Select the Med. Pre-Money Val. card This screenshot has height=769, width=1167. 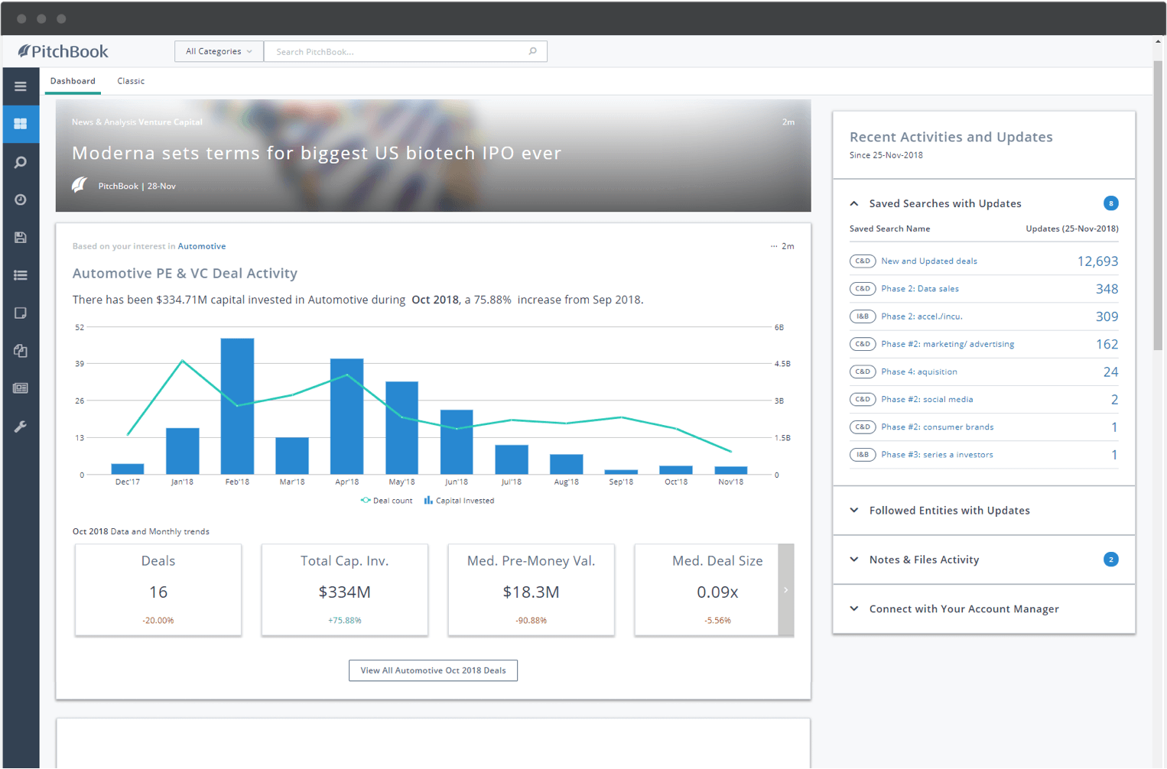coord(531,589)
